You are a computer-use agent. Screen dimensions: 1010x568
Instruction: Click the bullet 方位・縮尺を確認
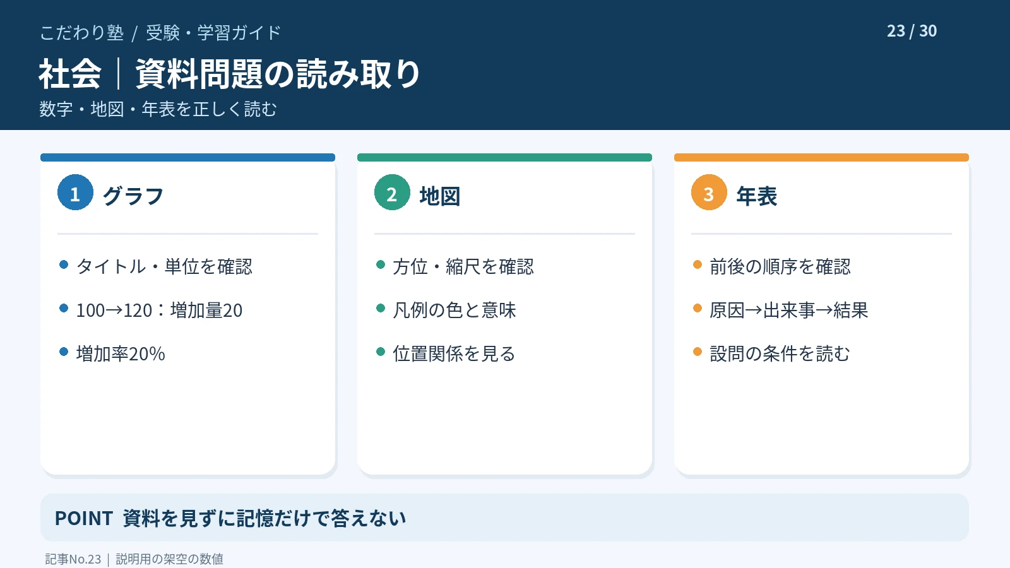(x=463, y=266)
